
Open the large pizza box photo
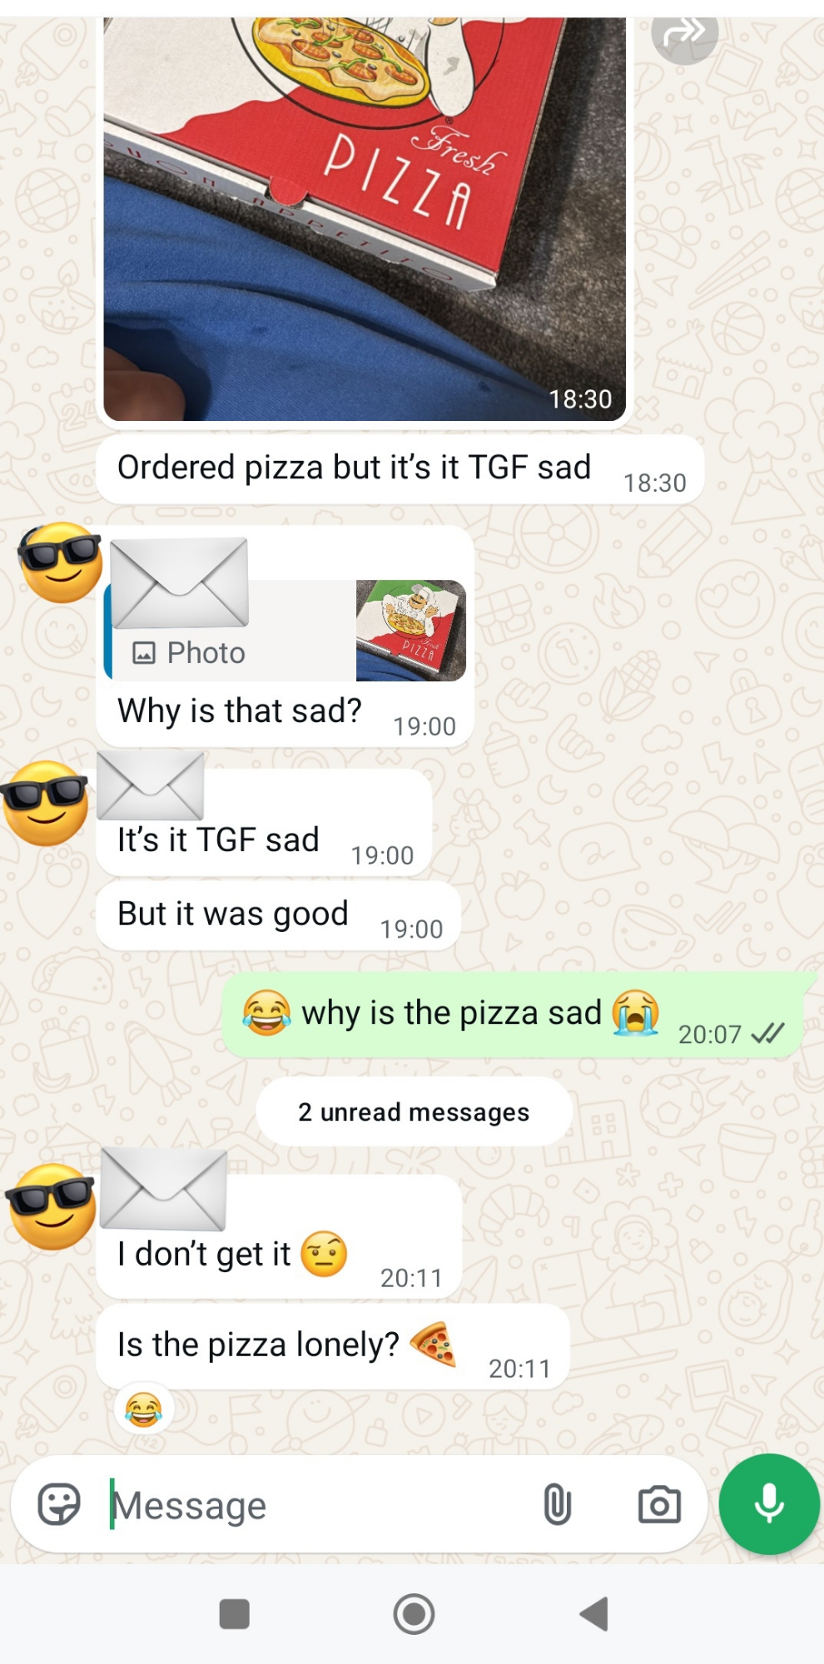pyautogui.click(x=365, y=218)
